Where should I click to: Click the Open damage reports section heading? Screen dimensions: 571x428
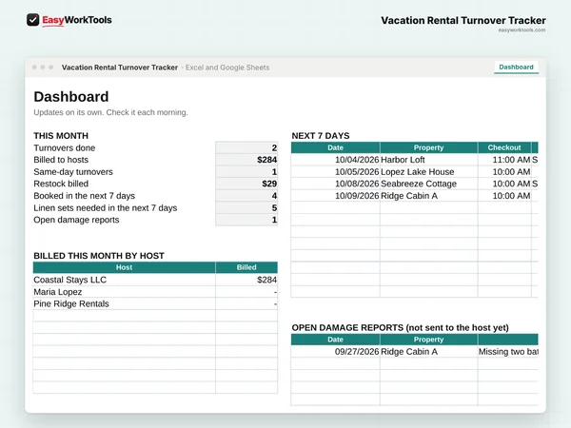(401, 327)
